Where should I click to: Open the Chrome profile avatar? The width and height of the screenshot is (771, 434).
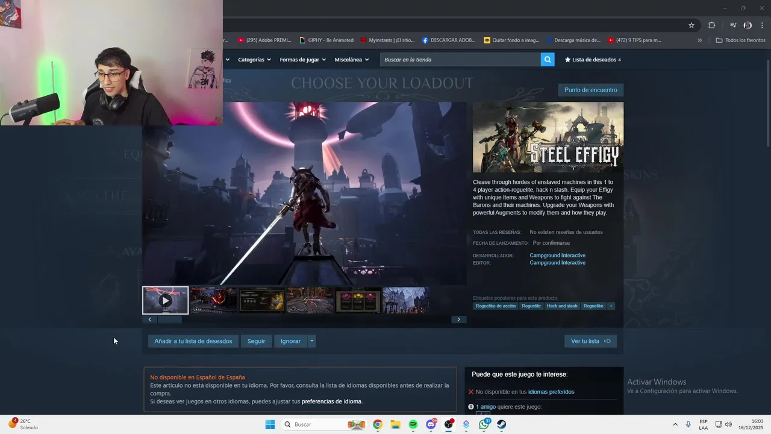748,25
